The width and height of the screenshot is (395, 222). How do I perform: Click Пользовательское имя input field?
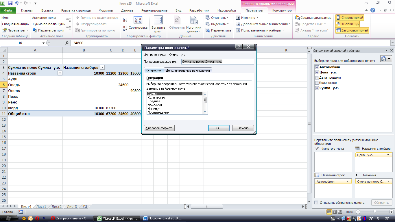pyautogui.click(x=217, y=62)
